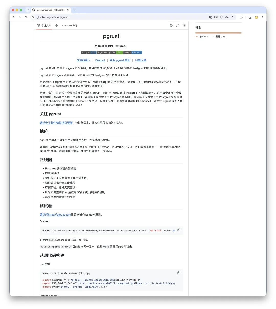This screenshot has height=309, width=276.
Task: Bookmark this page with the star icon
Action: click(x=232, y=17)
